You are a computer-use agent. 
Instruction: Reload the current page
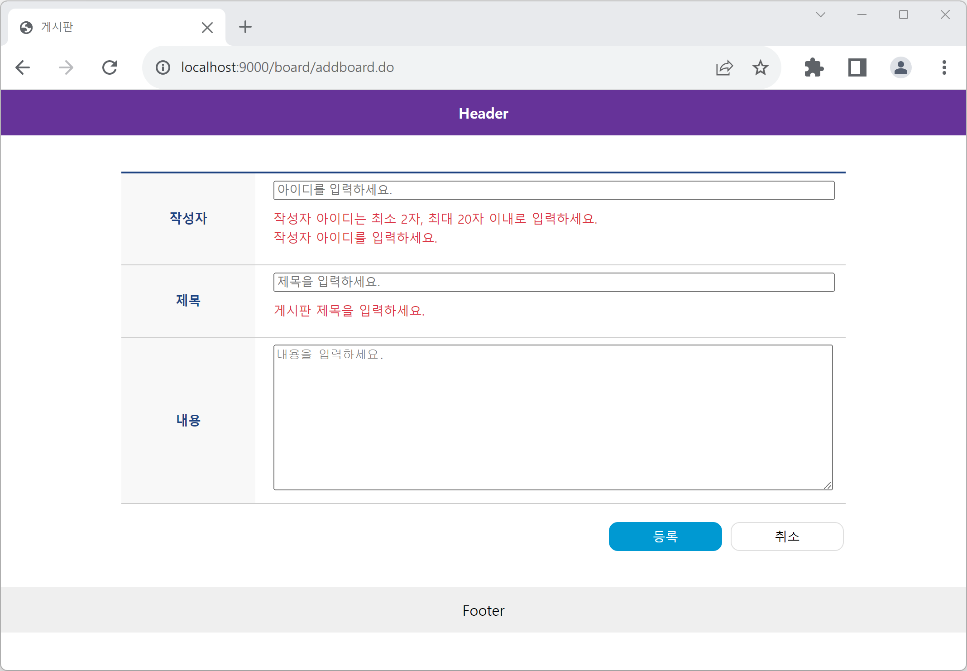coord(110,67)
